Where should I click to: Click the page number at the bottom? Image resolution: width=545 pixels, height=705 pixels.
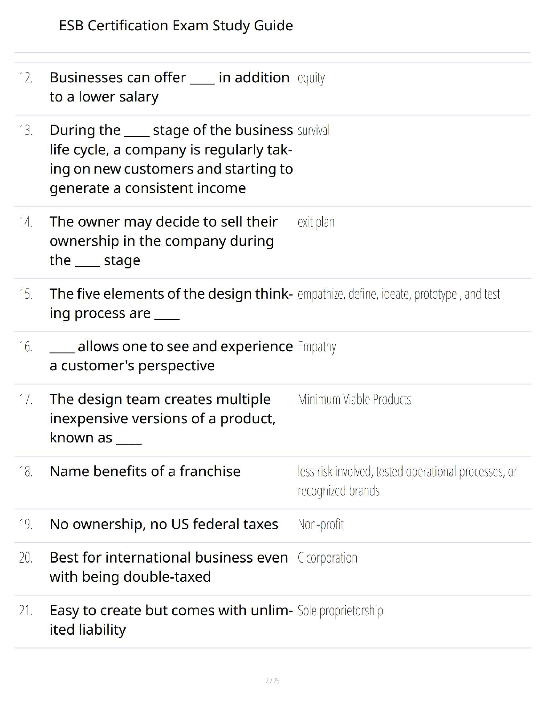(272, 681)
